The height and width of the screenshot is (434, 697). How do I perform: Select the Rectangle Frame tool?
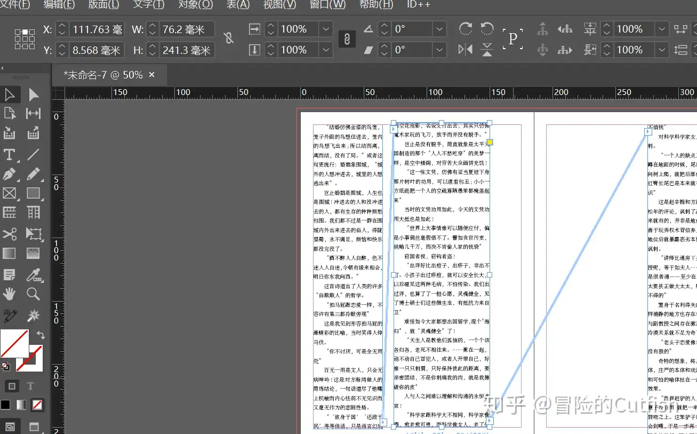(10, 193)
